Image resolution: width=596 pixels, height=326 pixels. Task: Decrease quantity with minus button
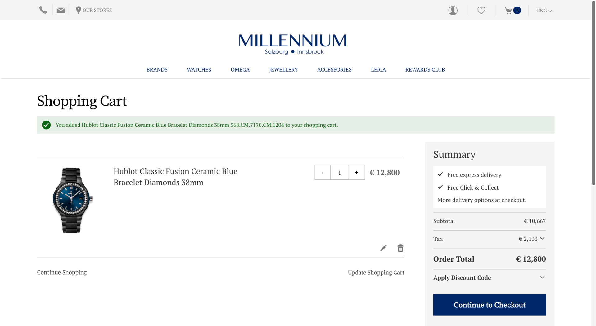pyautogui.click(x=323, y=172)
